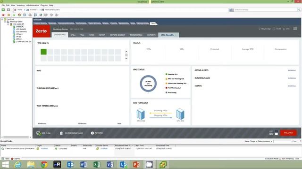Click the green Power On play icon
Viewport: 302px width, 169px height.
pos(14,15)
